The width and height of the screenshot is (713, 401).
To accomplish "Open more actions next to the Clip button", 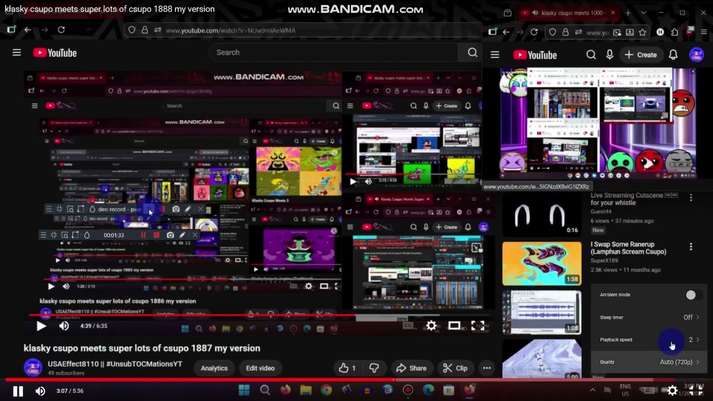I will coord(487,368).
